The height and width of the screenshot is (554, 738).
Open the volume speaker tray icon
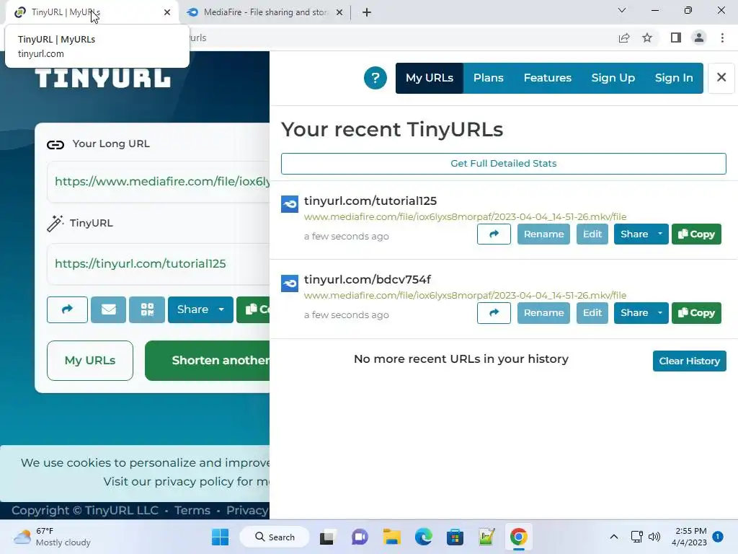pyautogui.click(x=654, y=537)
